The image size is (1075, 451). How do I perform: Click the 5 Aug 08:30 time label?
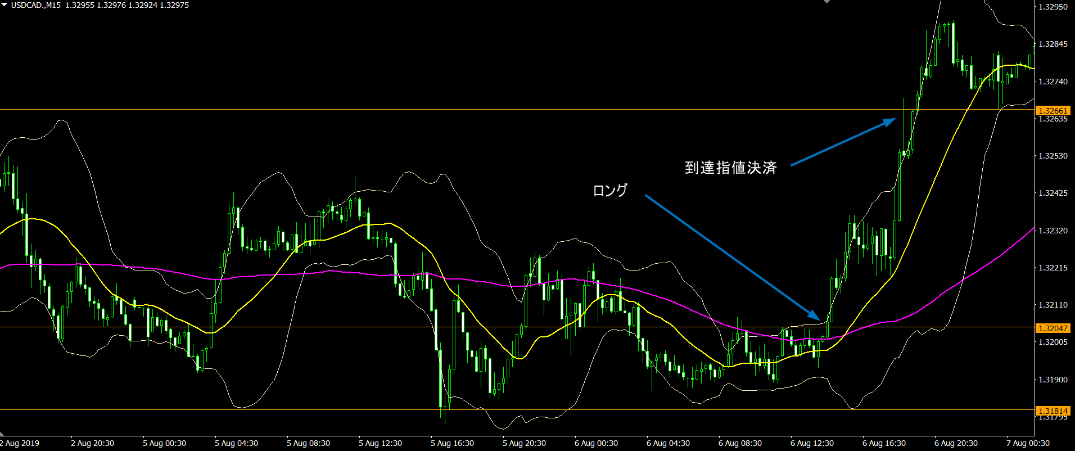pyautogui.click(x=308, y=443)
